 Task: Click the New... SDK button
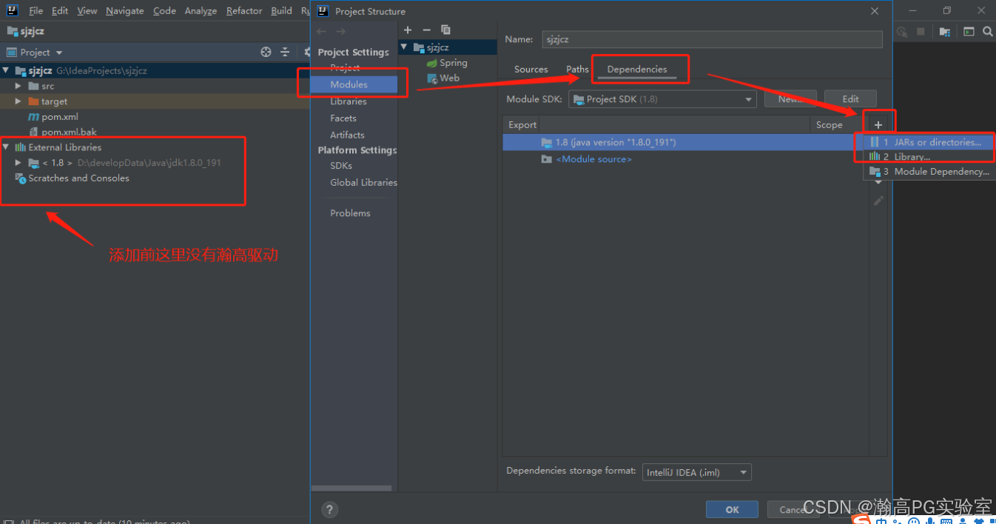pos(790,99)
